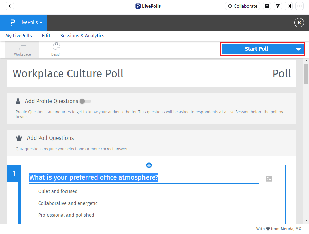Open the My LivePolls tab
This screenshot has height=234, width=309.
pyautogui.click(x=19, y=36)
